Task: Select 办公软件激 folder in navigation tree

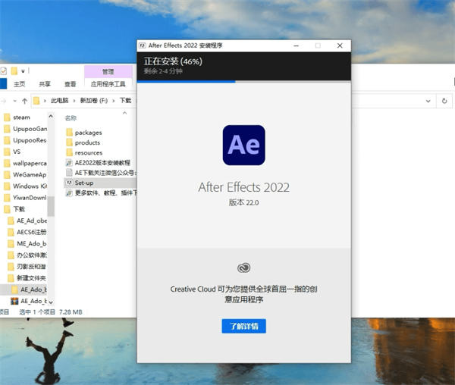Action: tap(27, 255)
